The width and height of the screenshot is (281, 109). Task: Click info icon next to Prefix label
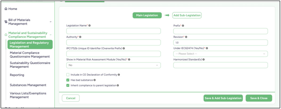coord(183,26)
